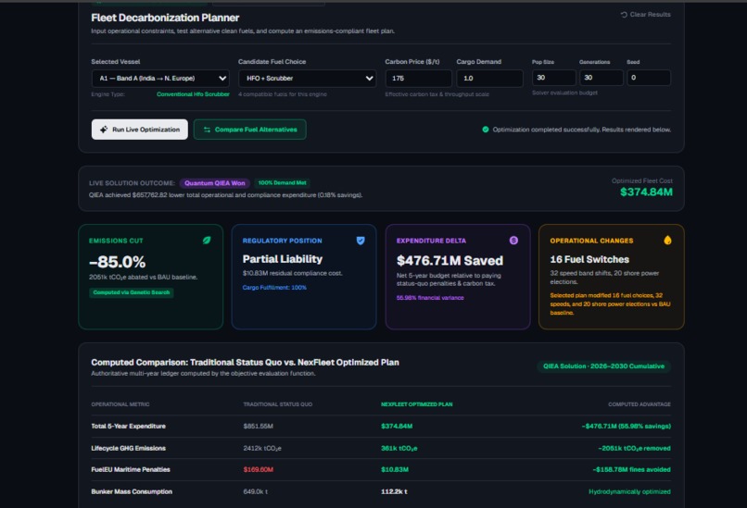Viewport: 747px width, 508px height.
Task: Click NexFleet Optimized Plan column header
Action: pyautogui.click(x=417, y=404)
